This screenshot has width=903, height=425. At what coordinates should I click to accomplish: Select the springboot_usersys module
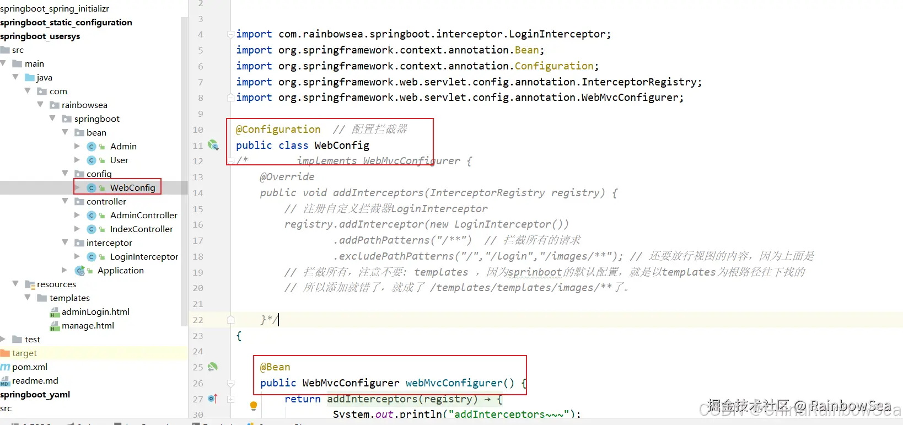coord(40,36)
